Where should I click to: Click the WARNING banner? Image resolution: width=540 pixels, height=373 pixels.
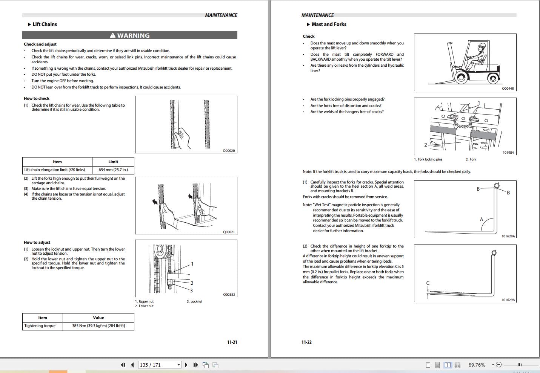(x=130, y=35)
